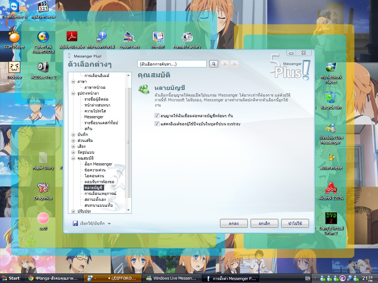Click ยกเลิก button
This screenshot has width=378, height=283.
click(x=264, y=223)
